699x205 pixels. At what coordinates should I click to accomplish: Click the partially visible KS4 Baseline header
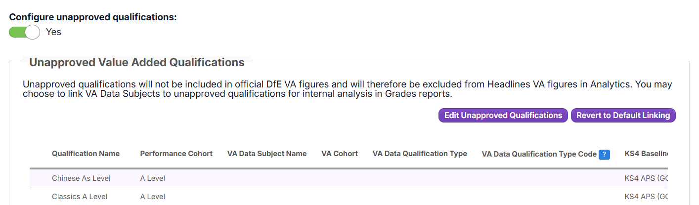[x=646, y=154]
